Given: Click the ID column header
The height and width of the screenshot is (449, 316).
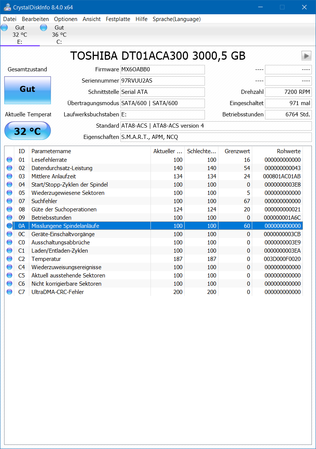Looking at the screenshot, I should (21, 151).
